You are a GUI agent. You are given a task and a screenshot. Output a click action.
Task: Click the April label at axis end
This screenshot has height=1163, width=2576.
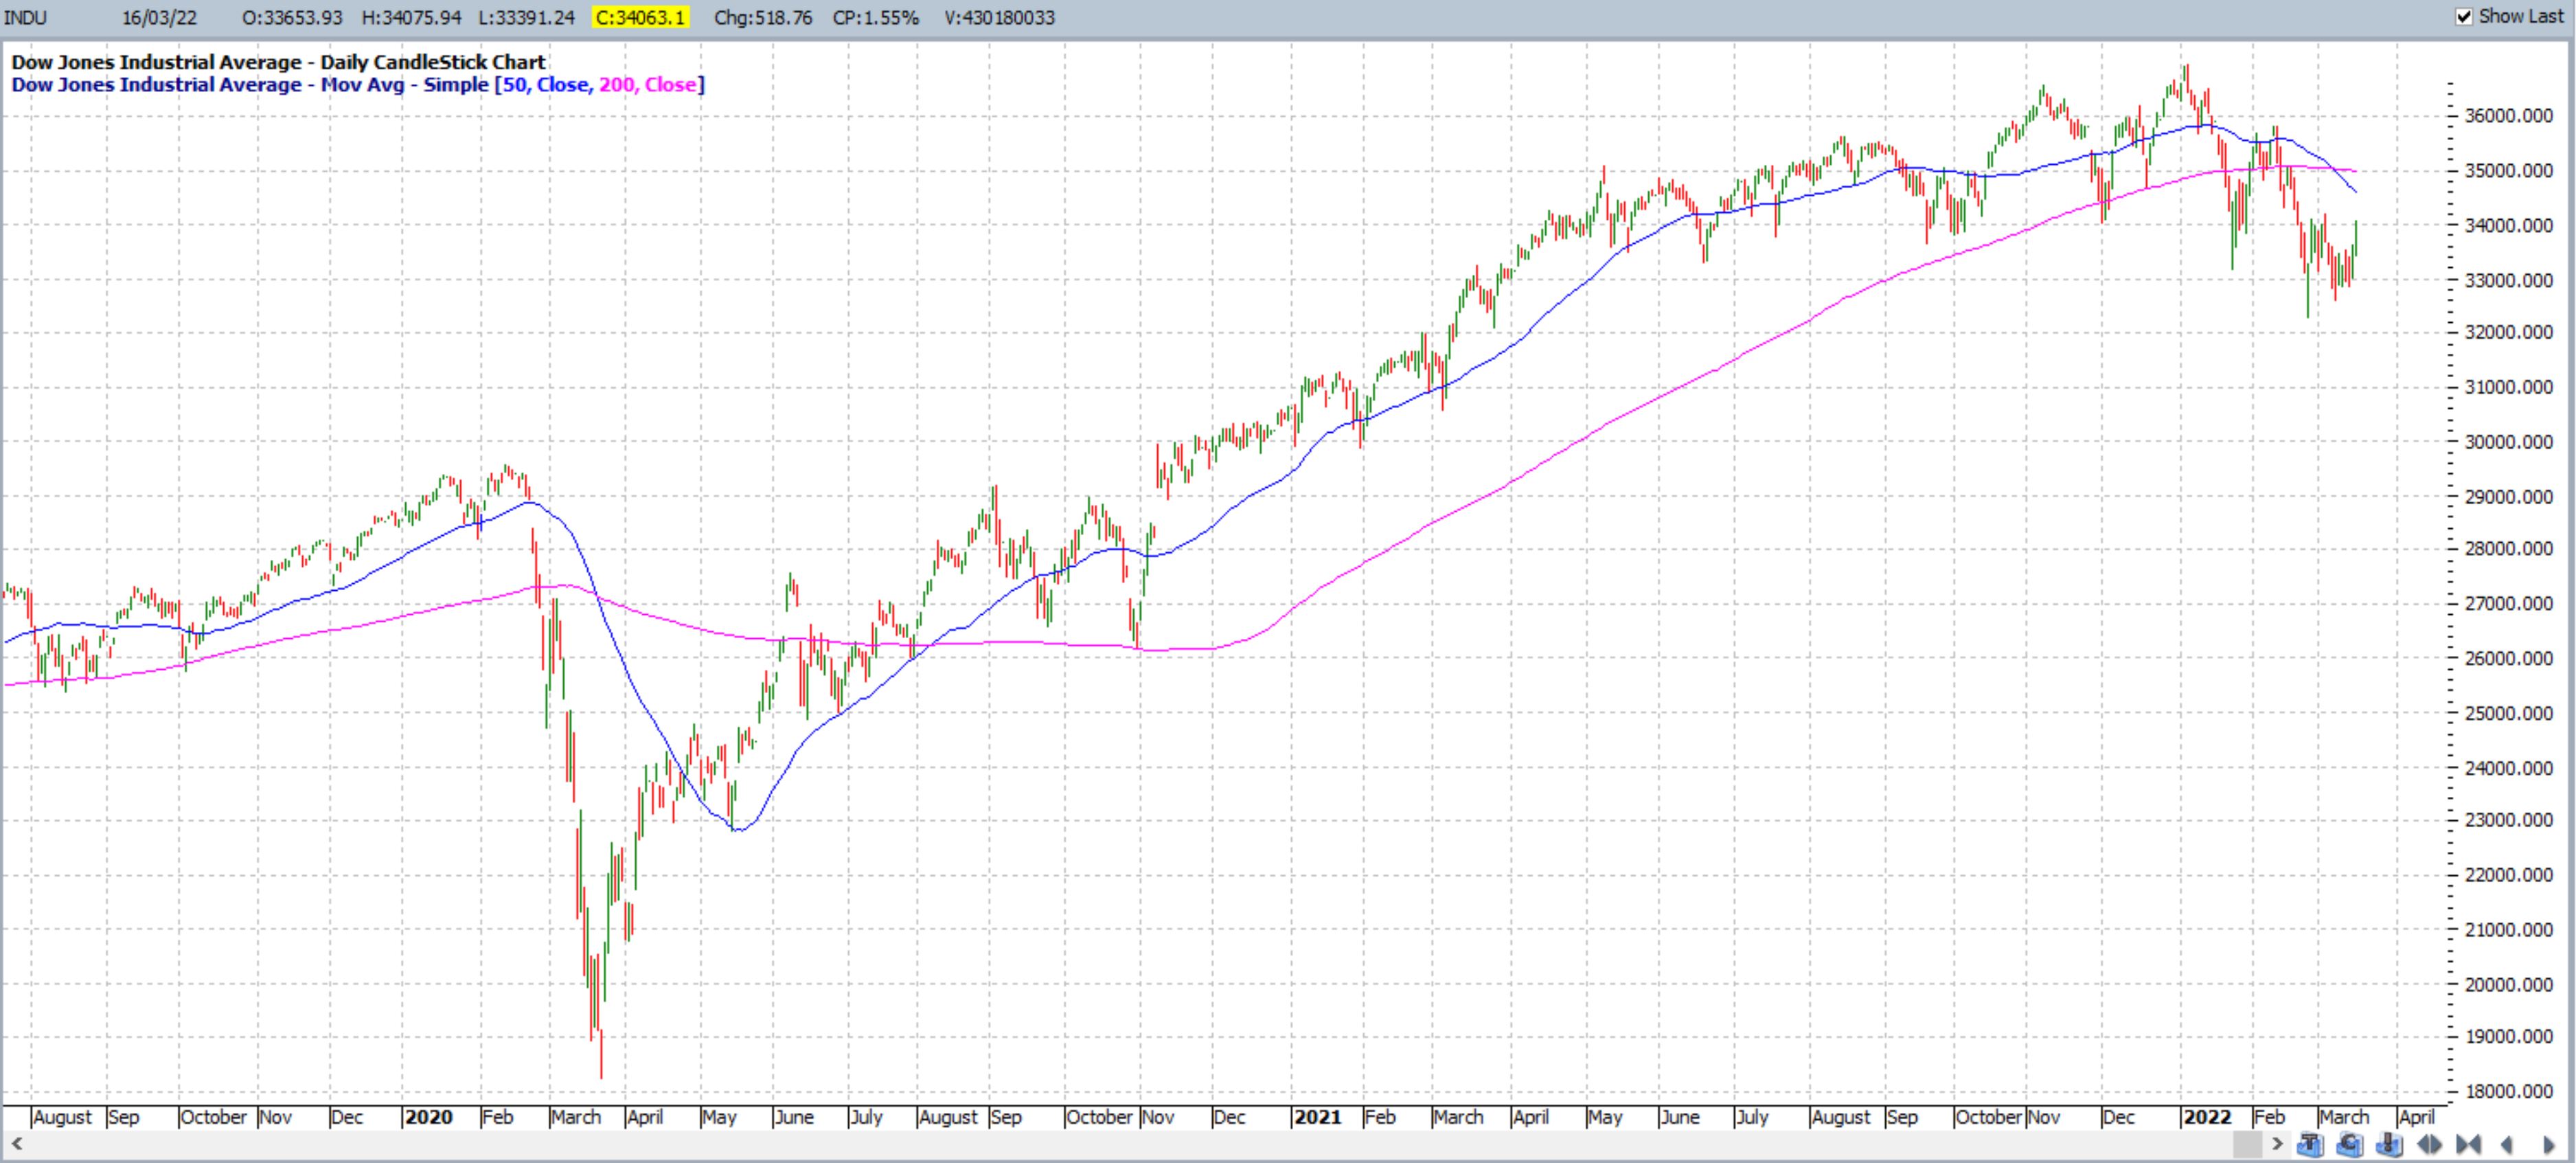(x=2416, y=1117)
